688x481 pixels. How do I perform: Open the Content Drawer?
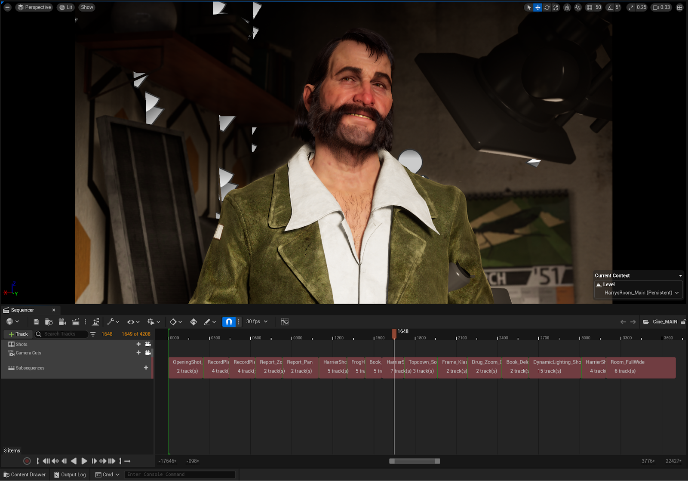coord(25,475)
